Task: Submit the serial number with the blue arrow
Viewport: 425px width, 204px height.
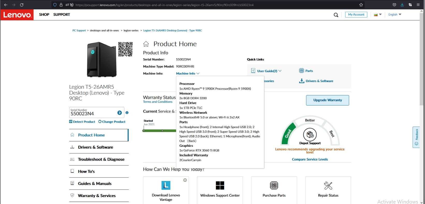Action: tap(119, 113)
